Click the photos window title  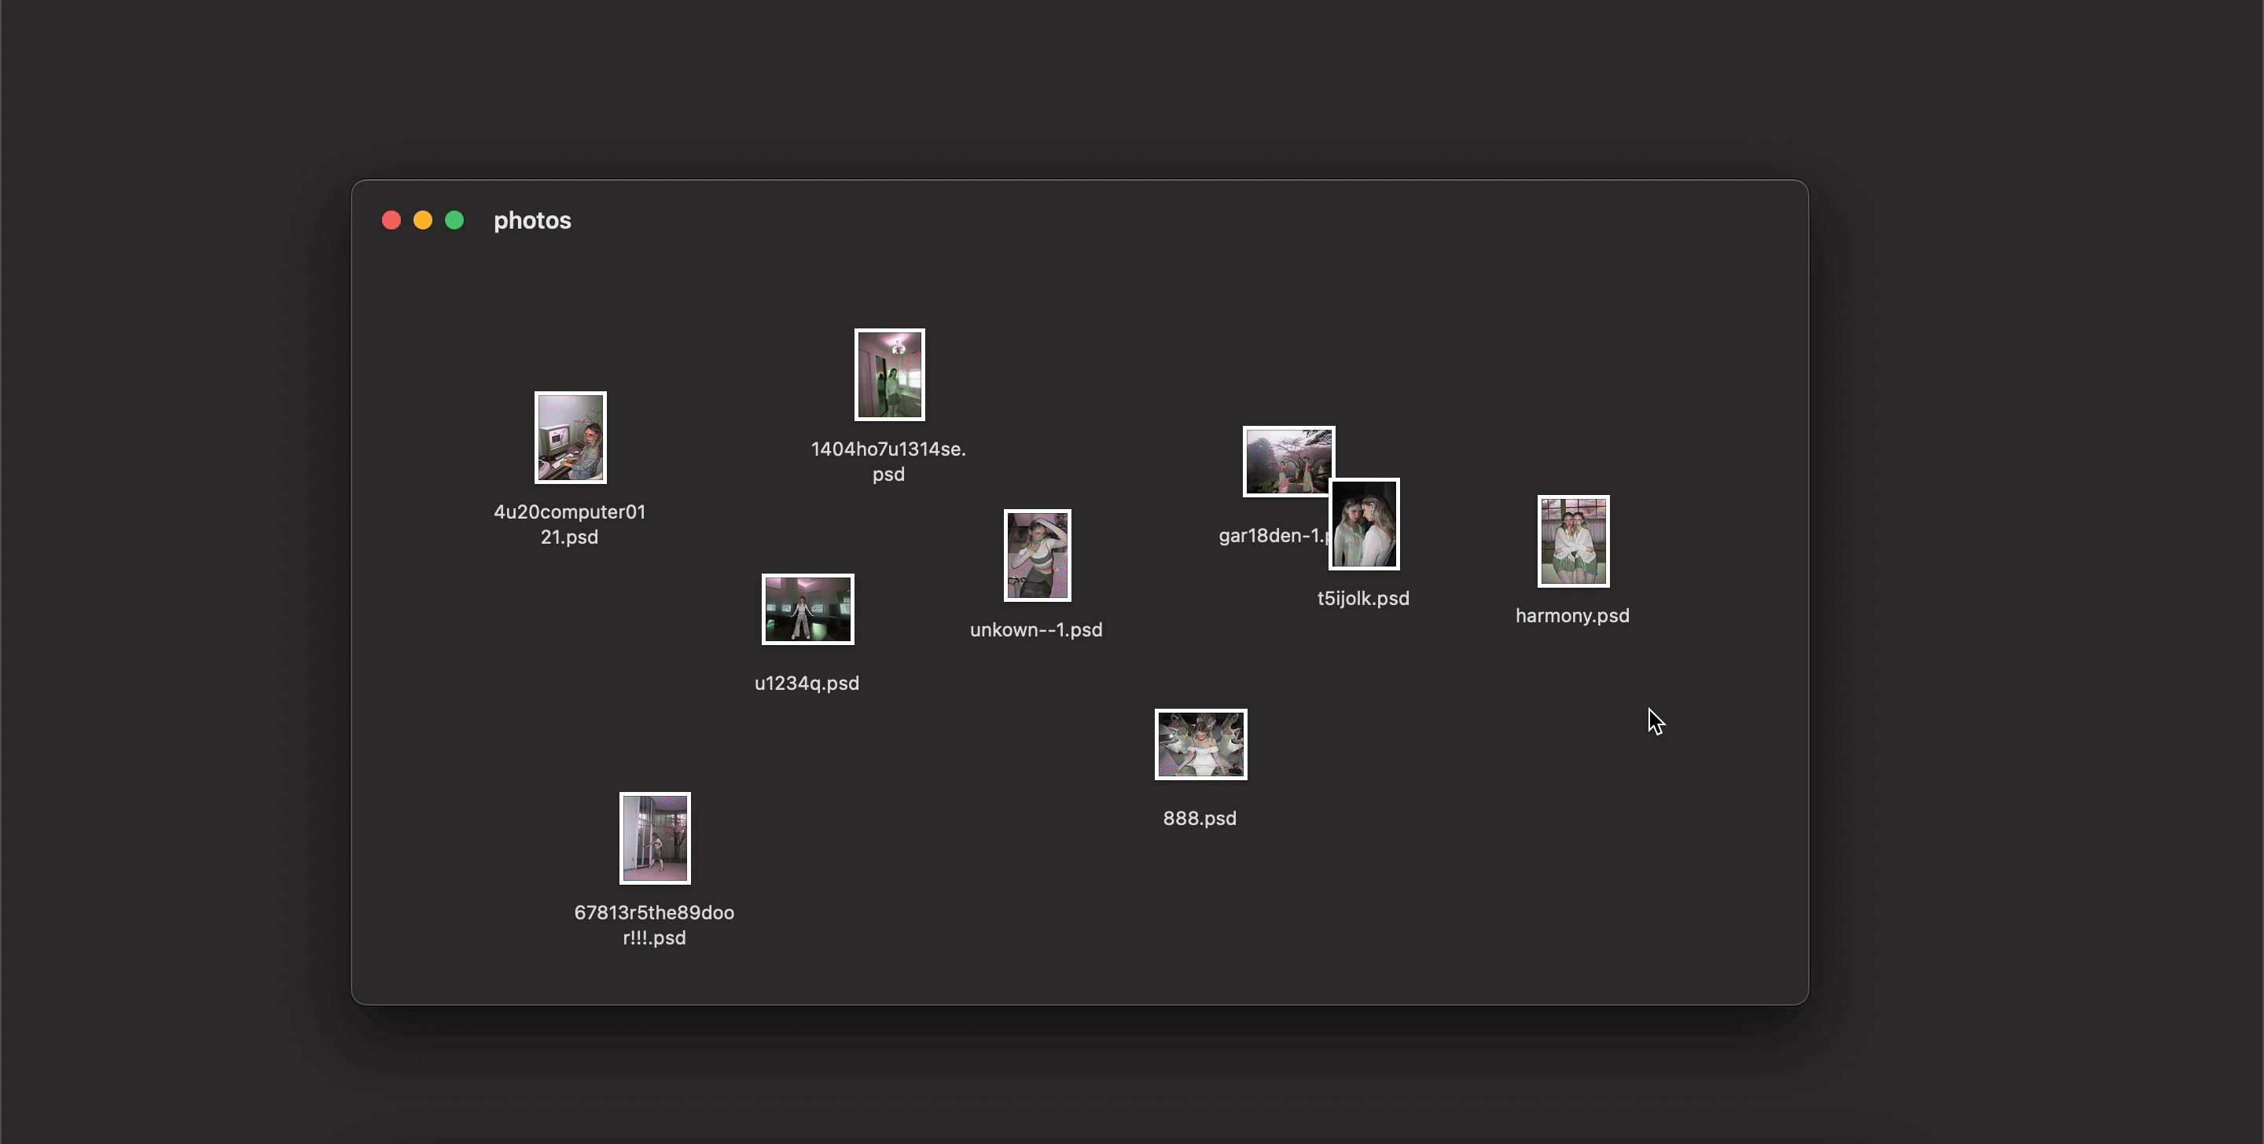531,221
